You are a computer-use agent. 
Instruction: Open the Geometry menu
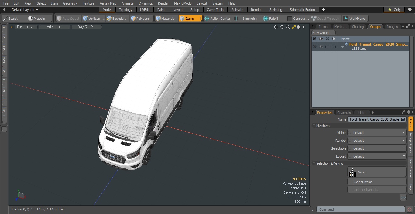(70, 3)
